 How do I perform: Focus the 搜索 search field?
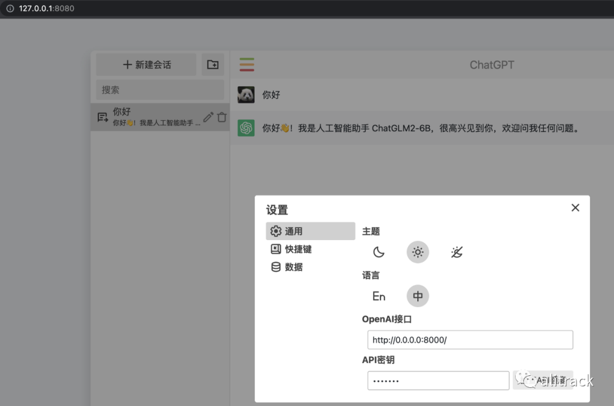pos(160,90)
